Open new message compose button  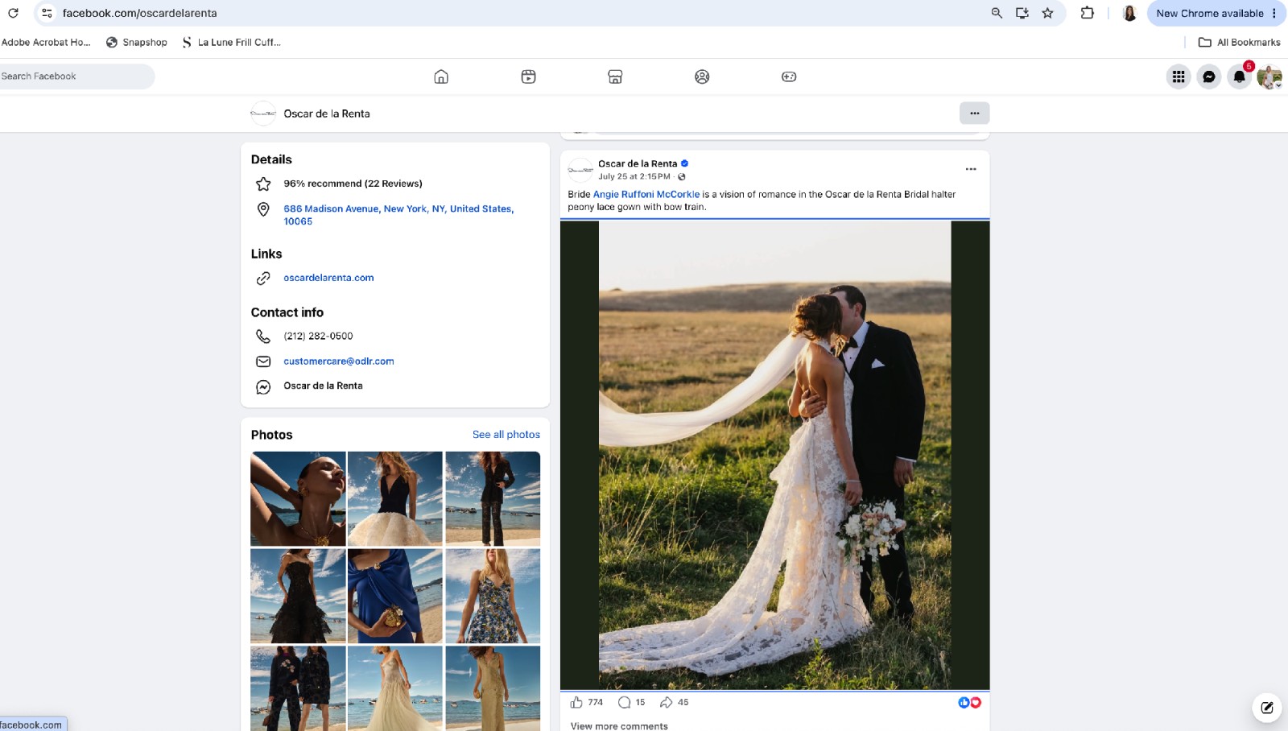click(1267, 708)
